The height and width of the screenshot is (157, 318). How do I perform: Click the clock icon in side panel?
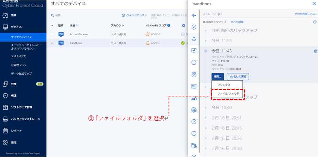pyautogui.click(x=194, y=121)
